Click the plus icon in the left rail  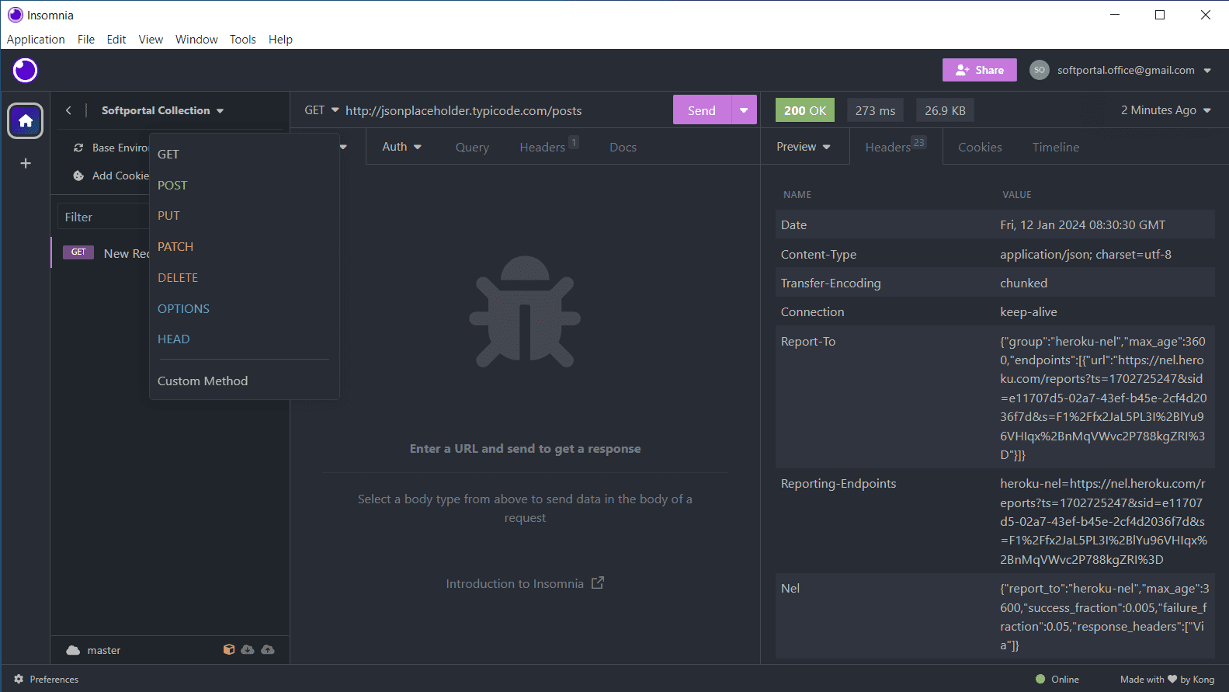point(26,163)
